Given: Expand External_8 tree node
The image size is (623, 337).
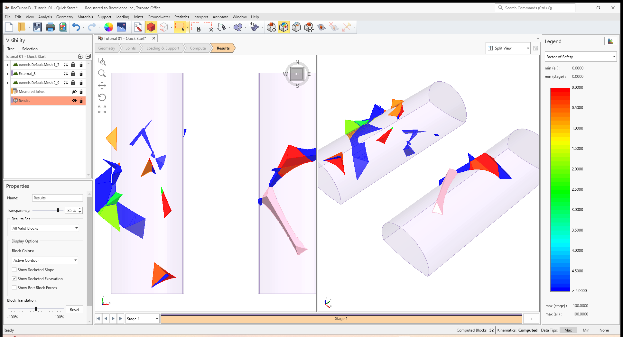Looking at the screenshot, I should click(8, 74).
